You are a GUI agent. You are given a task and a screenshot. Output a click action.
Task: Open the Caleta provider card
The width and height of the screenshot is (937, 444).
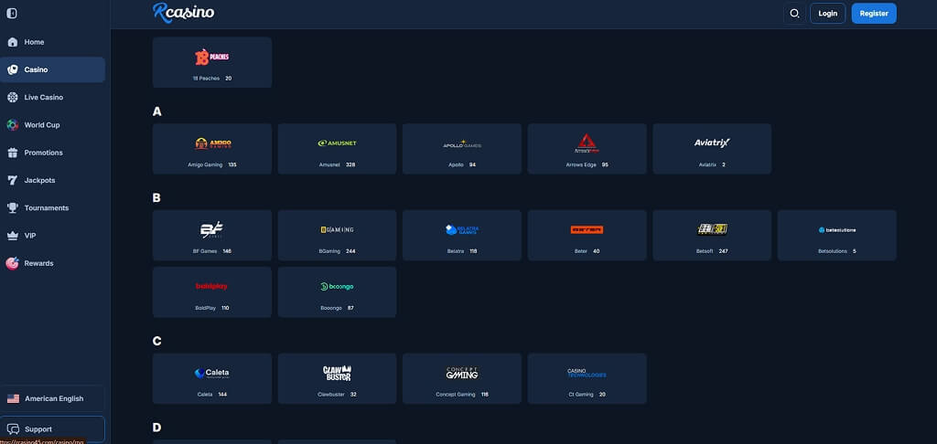click(x=212, y=378)
